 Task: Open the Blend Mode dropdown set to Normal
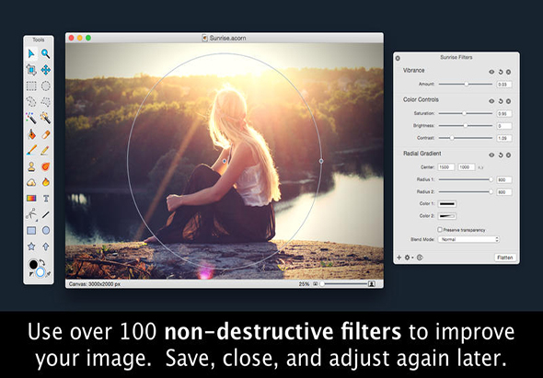(468, 239)
